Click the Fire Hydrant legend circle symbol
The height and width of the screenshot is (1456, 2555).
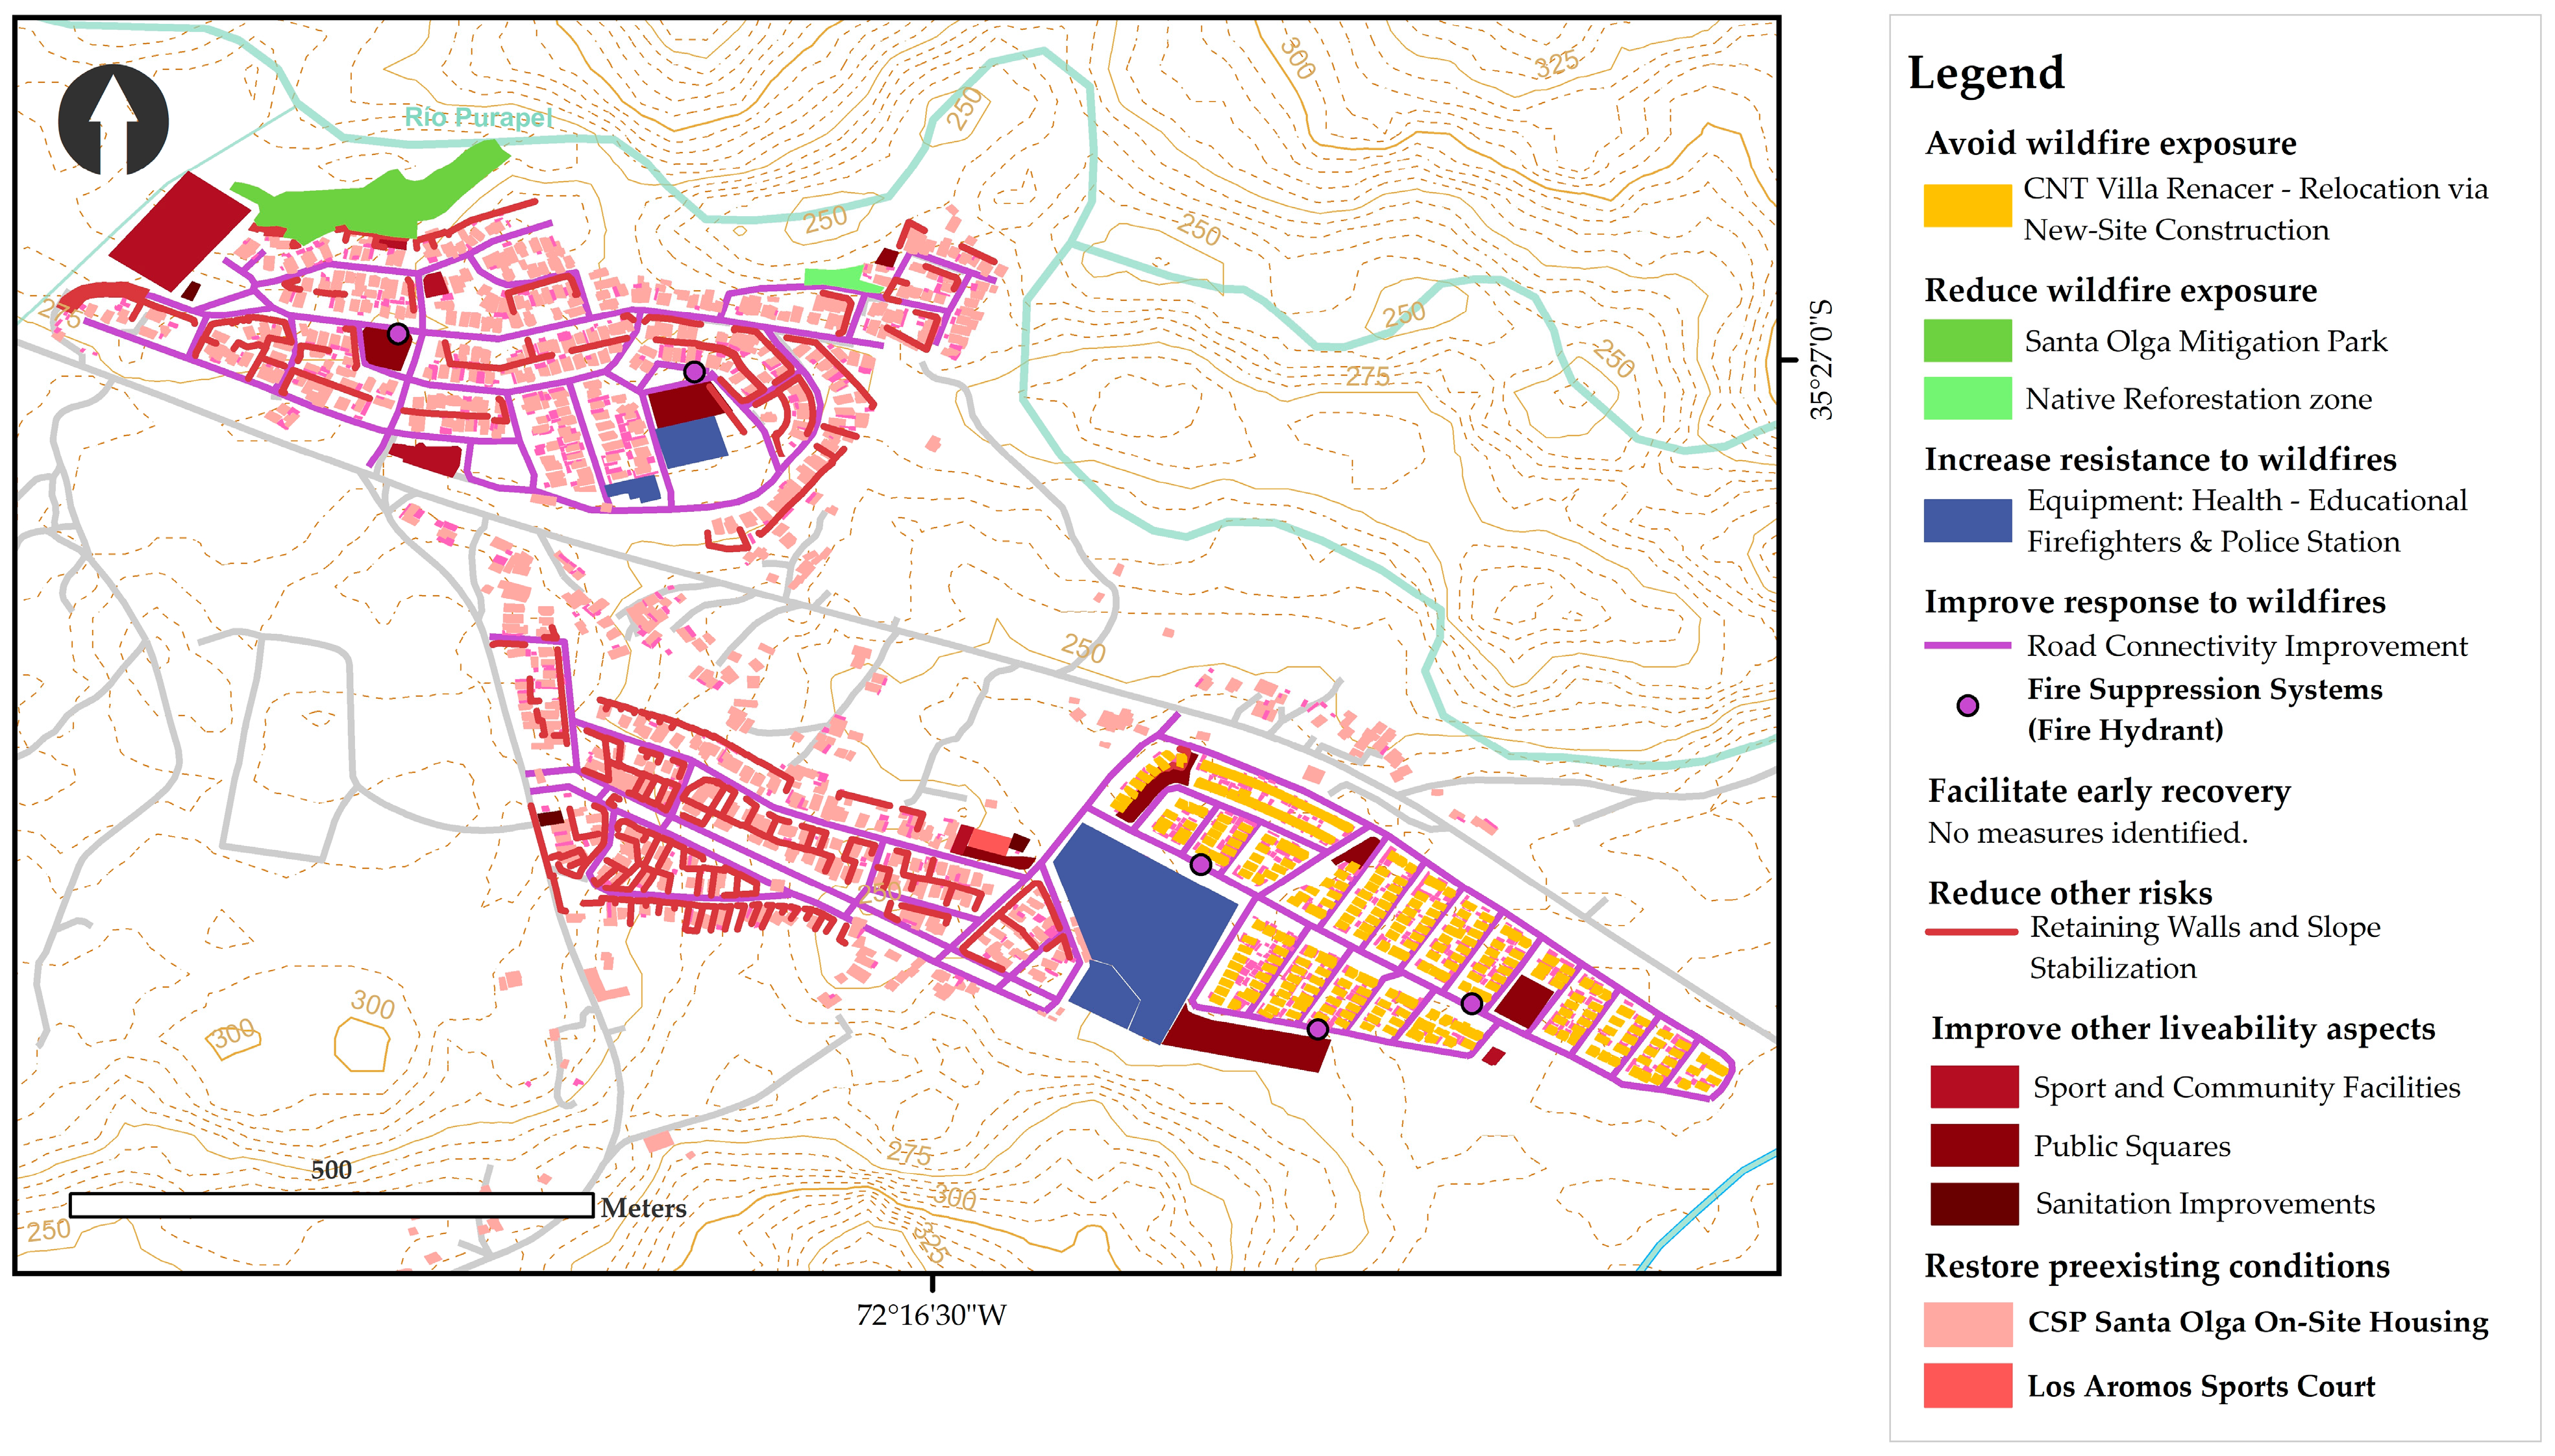click(1967, 706)
